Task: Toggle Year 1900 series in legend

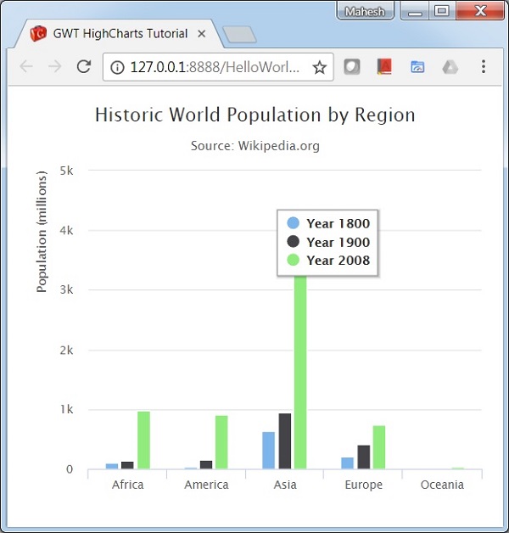Action: point(328,242)
